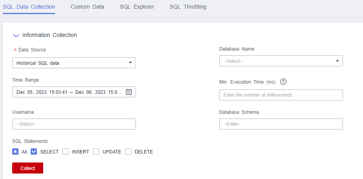Open the Username select box
This screenshot has width=363, height=179.
coord(74,124)
